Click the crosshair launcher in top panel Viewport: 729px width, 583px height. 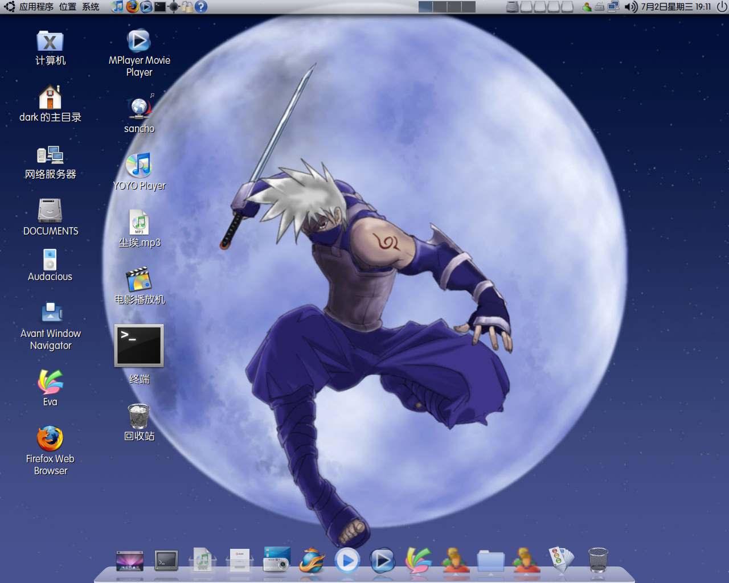pyautogui.click(x=174, y=7)
